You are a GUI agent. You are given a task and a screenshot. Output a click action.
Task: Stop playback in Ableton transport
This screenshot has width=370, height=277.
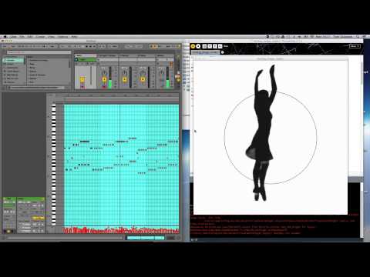pos(91,46)
